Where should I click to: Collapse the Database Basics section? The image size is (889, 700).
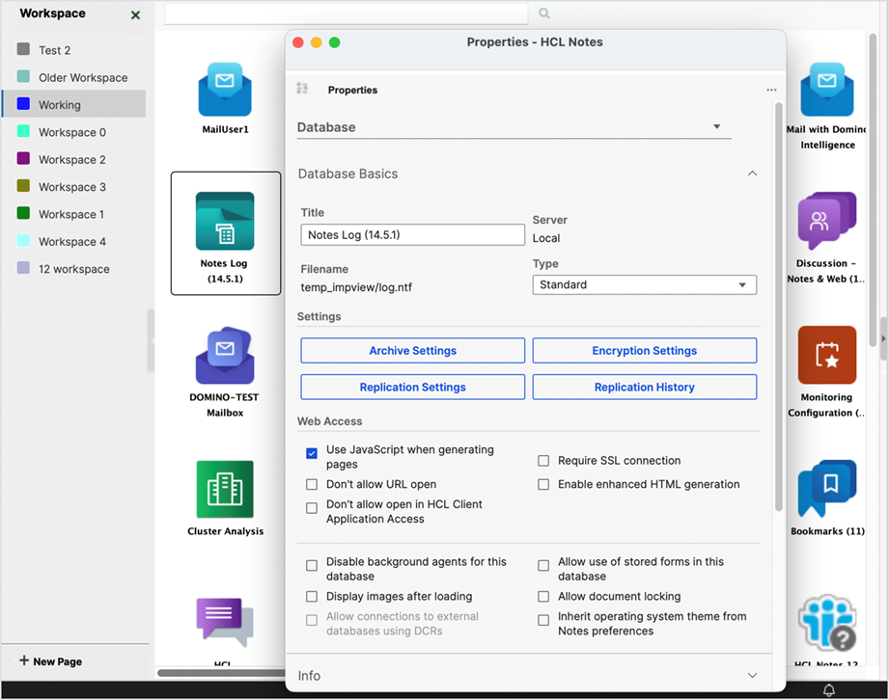coord(752,174)
